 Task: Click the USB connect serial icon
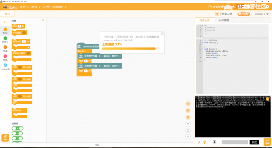199,142
